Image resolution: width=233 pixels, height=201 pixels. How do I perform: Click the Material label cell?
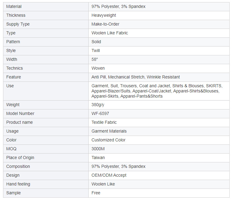(14, 6)
